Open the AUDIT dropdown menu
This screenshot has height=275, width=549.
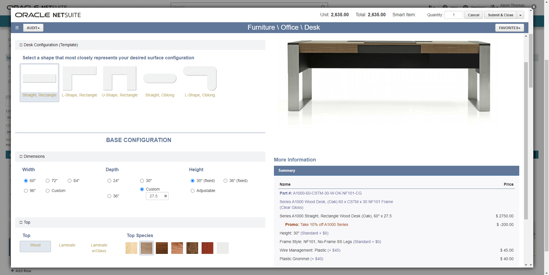tap(33, 28)
